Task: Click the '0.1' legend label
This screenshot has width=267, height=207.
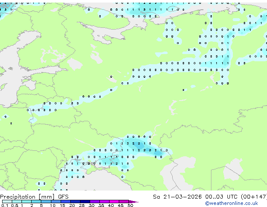Action: [5, 205]
